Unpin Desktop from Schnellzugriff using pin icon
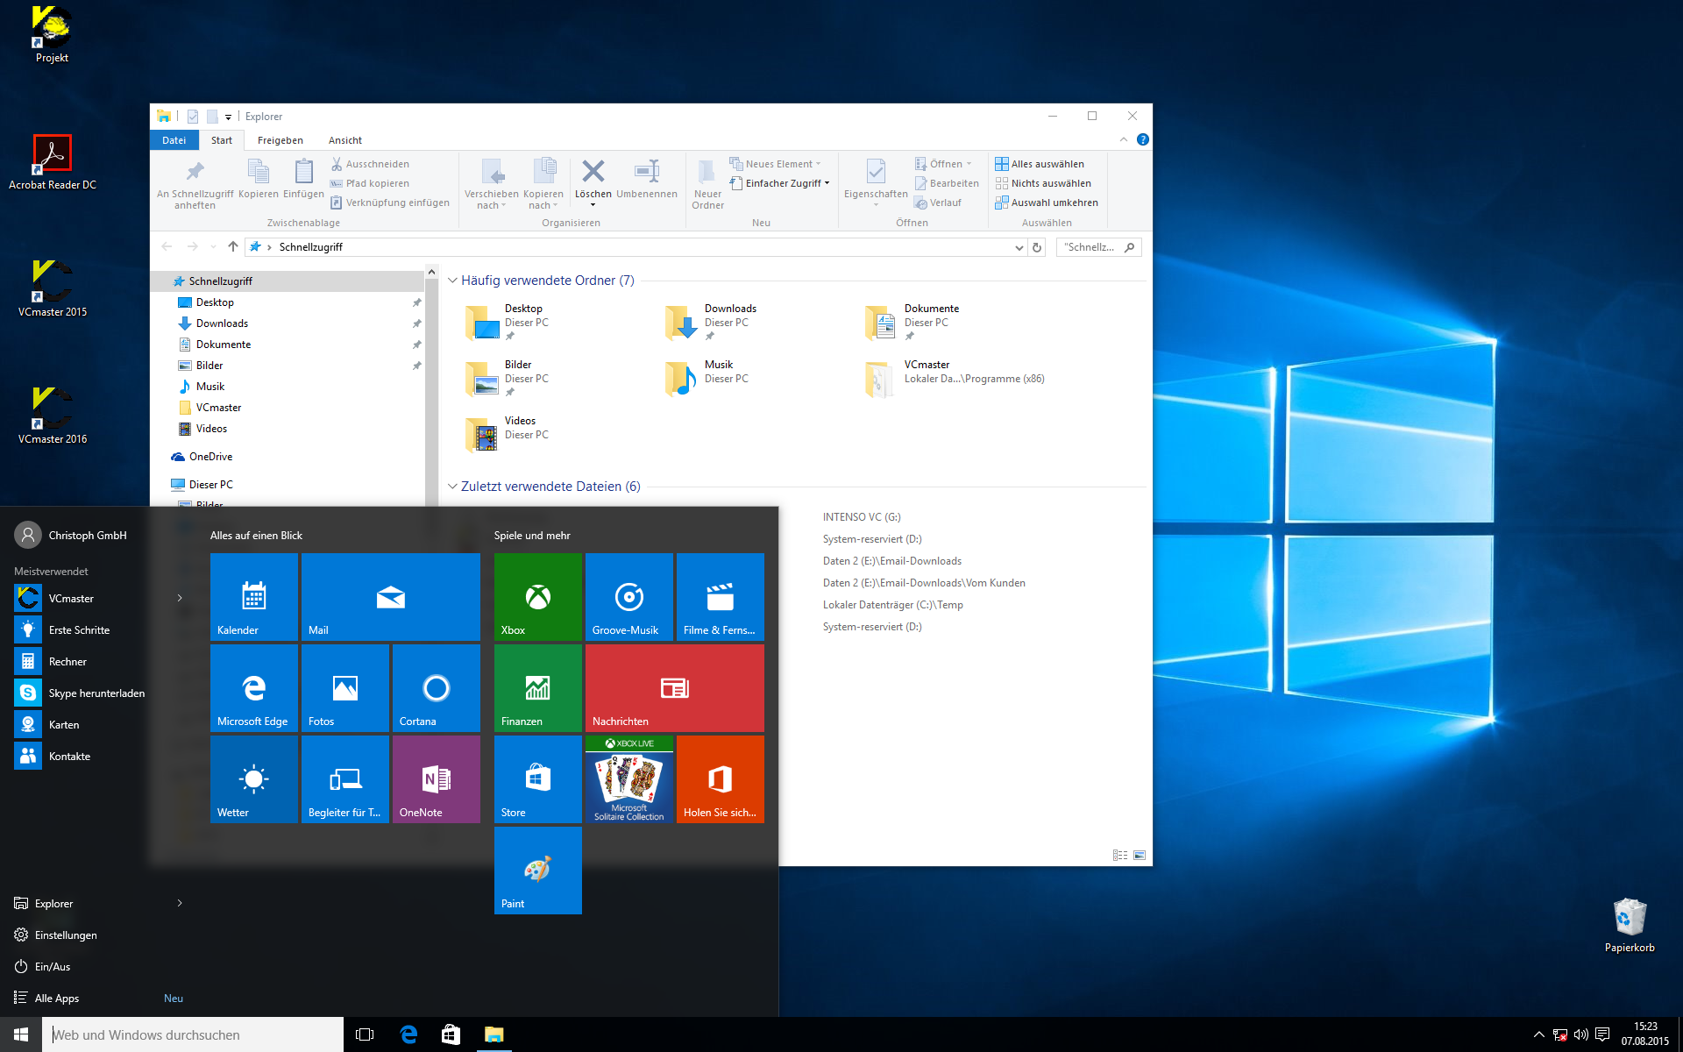 point(417,302)
